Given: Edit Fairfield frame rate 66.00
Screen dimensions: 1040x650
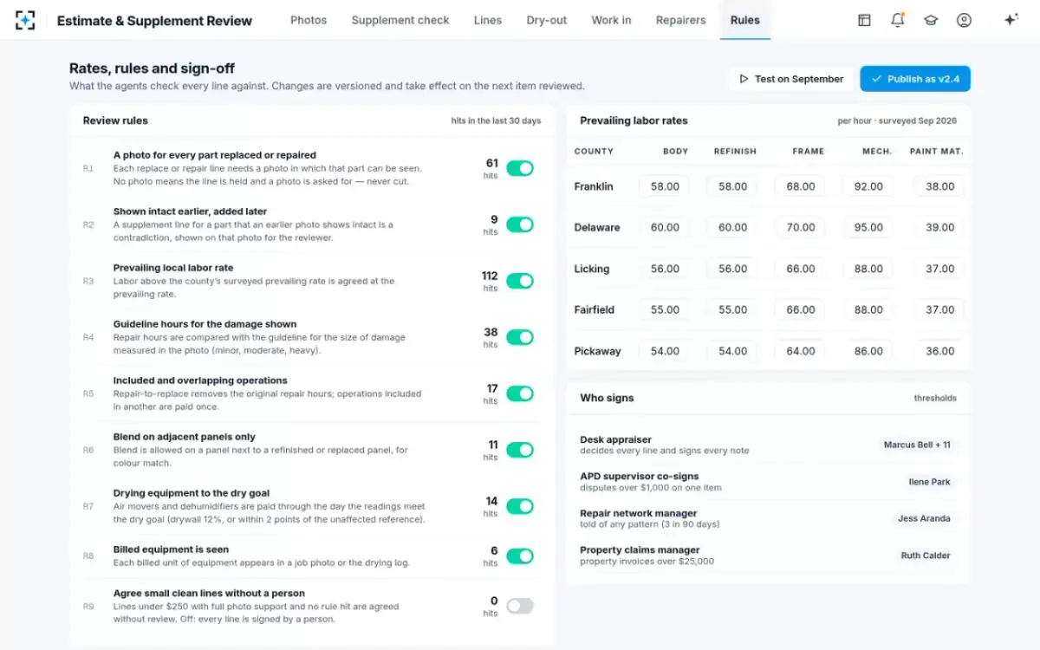Looking at the screenshot, I should tap(801, 309).
